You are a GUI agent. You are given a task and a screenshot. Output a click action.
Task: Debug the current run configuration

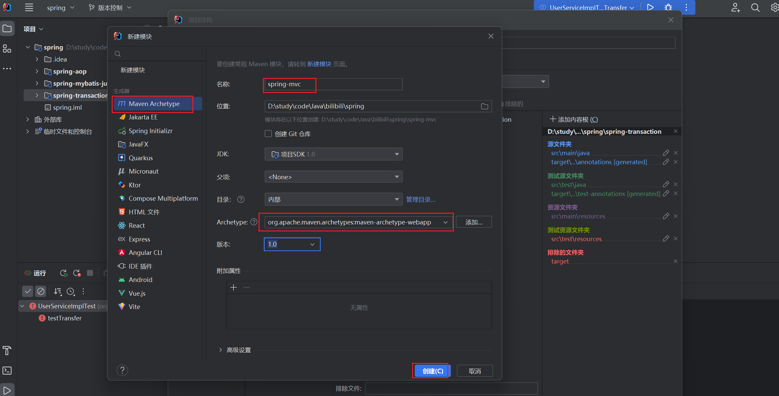coord(668,7)
